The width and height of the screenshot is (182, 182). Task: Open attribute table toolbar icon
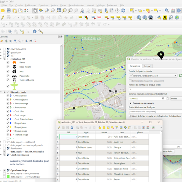click(x=173, y=10)
